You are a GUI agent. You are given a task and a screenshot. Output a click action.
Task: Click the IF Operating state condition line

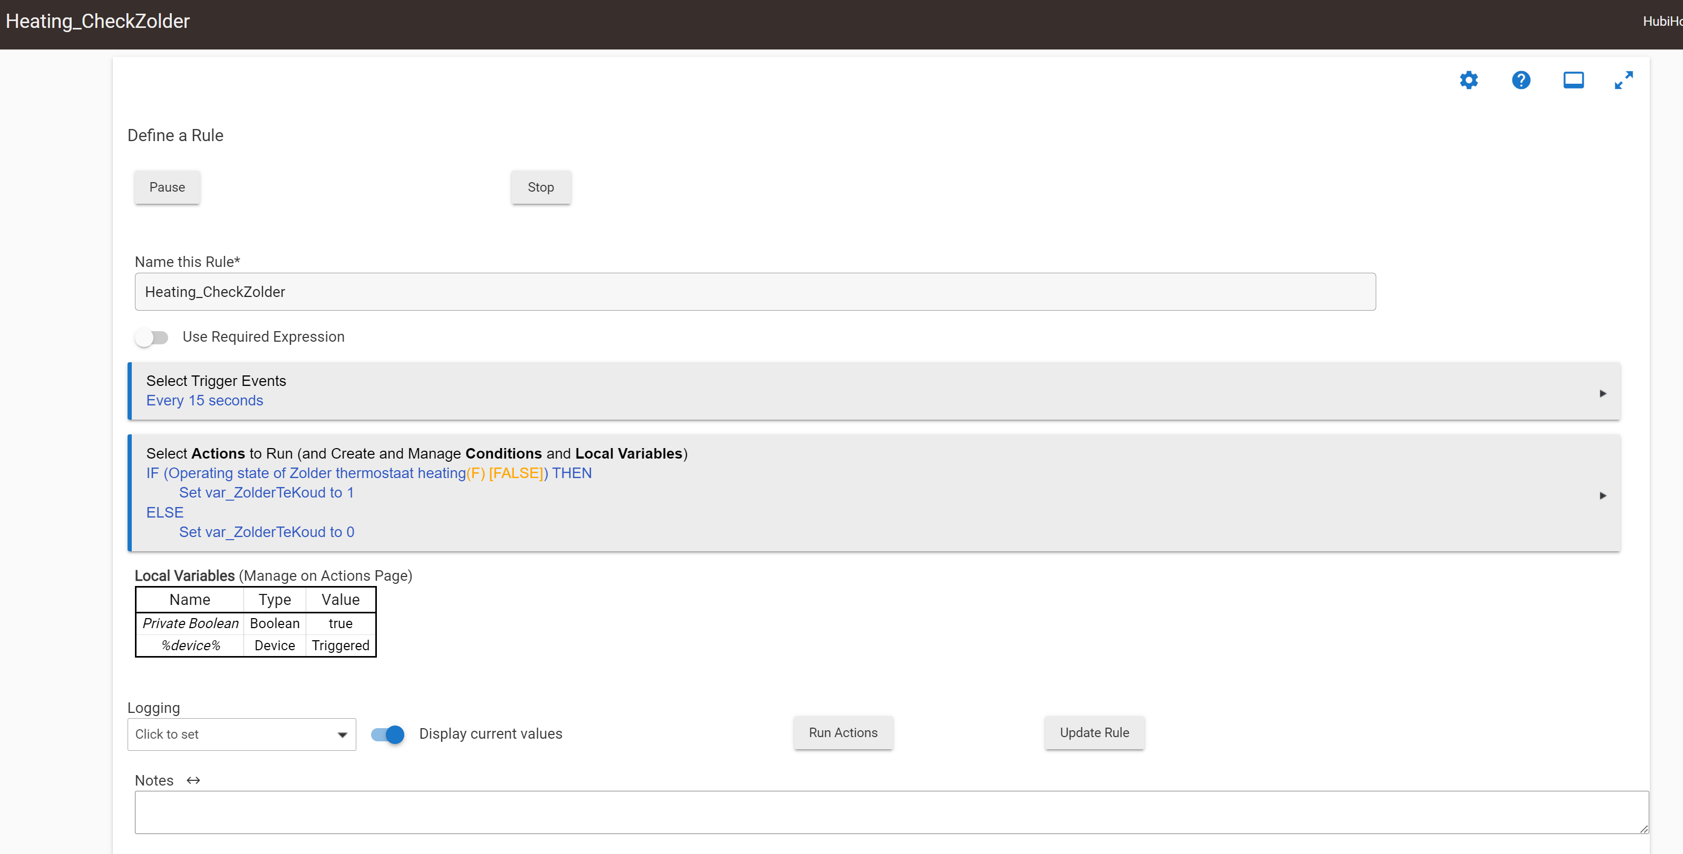(368, 473)
